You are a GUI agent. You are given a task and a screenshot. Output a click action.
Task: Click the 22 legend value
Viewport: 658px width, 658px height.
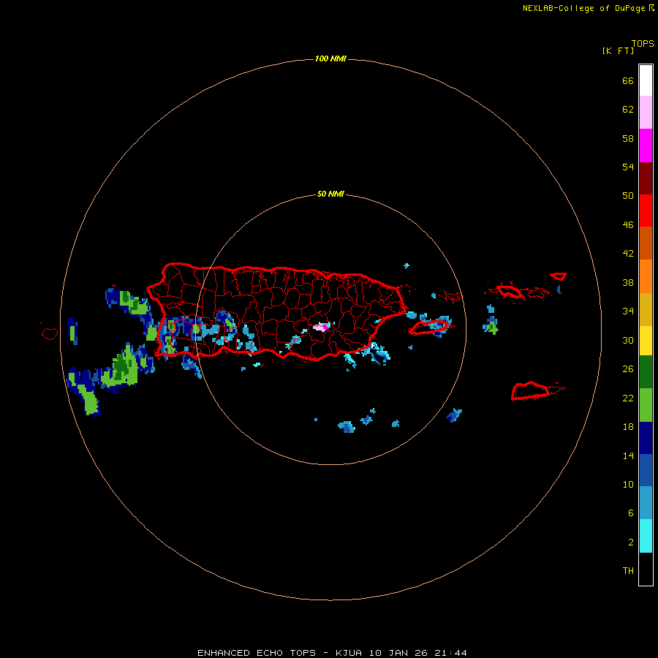pos(628,398)
